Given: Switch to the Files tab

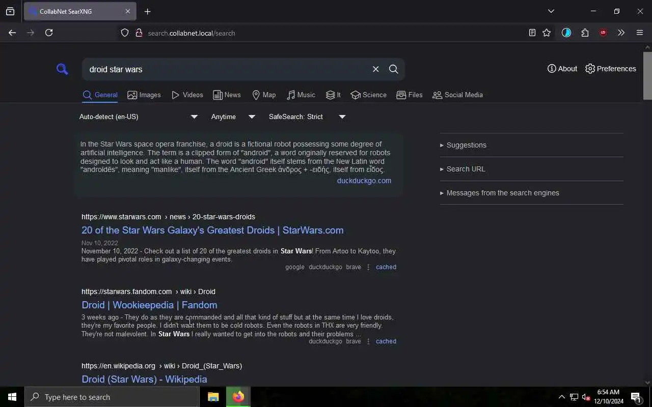Looking at the screenshot, I should pos(410,95).
